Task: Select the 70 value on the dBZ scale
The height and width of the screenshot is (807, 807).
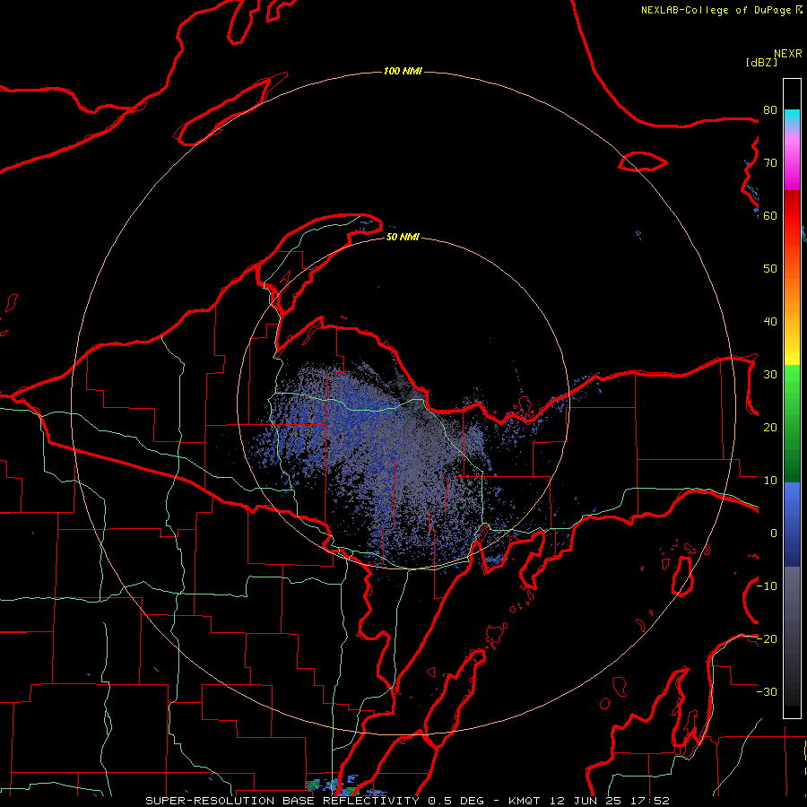Action: (770, 163)
